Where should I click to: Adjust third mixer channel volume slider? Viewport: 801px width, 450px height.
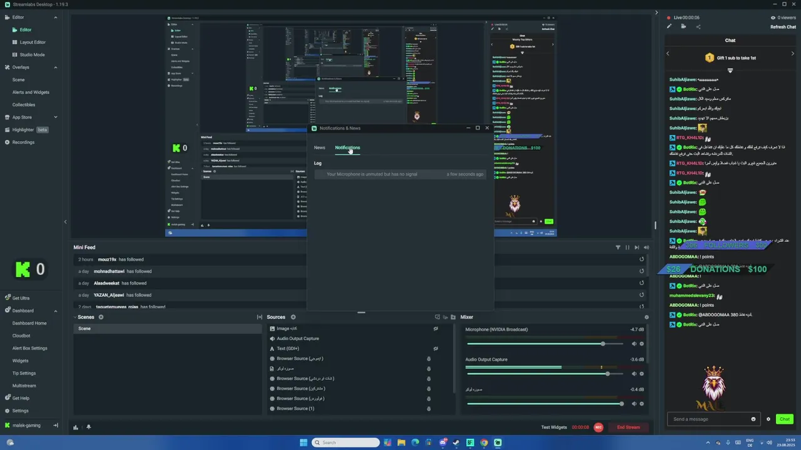(546, 404)
